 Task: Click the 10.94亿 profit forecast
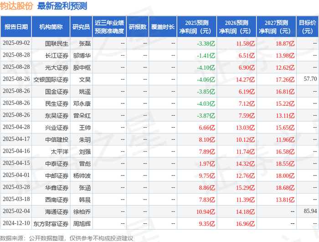[206, 211]
